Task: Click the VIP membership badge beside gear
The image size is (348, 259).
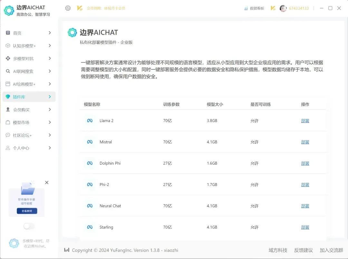Action: point(80,8)
